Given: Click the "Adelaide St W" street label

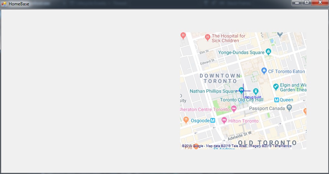Looking at the screenshot, I should [x=239, y=136].
